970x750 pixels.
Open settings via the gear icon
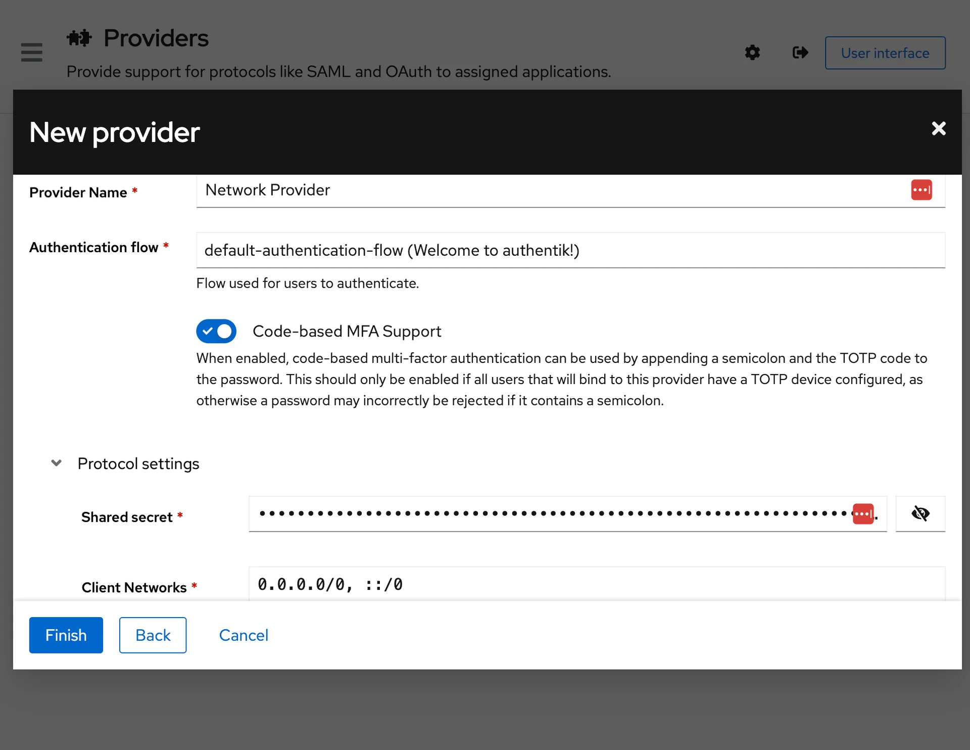coord(752,53)
